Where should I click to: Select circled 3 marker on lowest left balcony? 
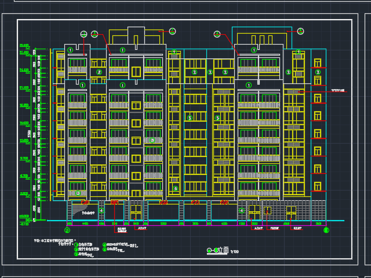click(x=78, y=193)
